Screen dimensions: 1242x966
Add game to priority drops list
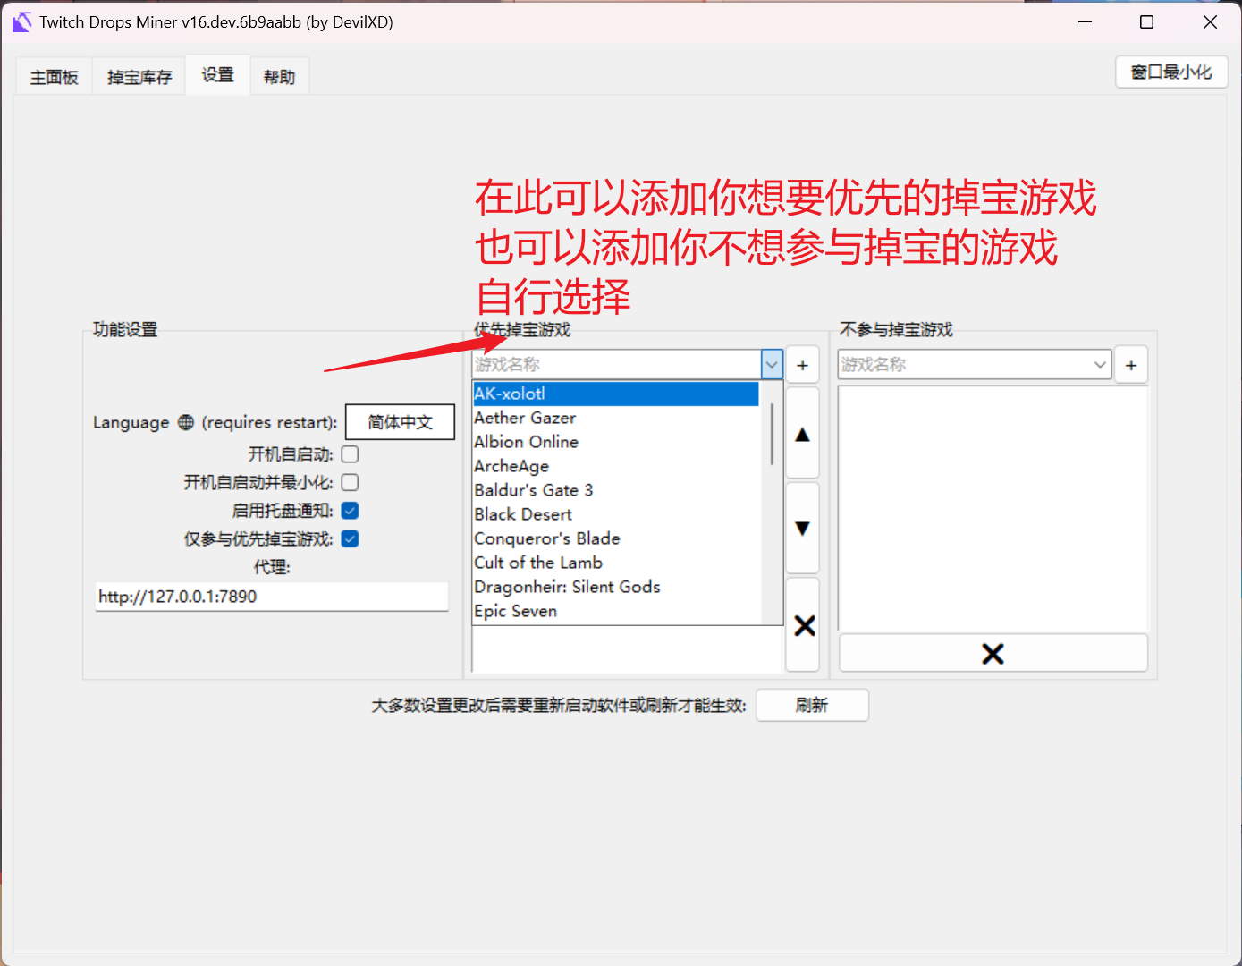(802, 365)
